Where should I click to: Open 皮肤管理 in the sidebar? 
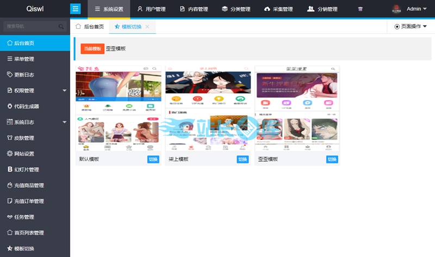point(24,138)
